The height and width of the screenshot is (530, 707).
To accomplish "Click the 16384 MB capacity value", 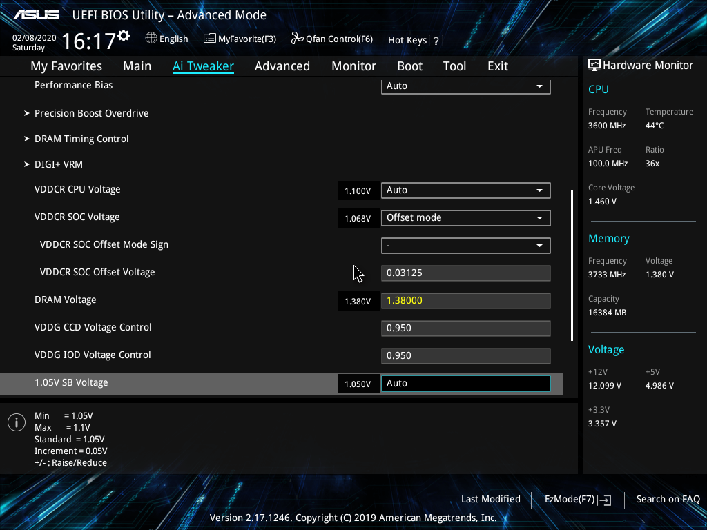I will (608, 313).
